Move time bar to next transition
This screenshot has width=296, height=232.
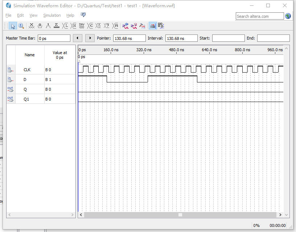[x=90, y=38]
